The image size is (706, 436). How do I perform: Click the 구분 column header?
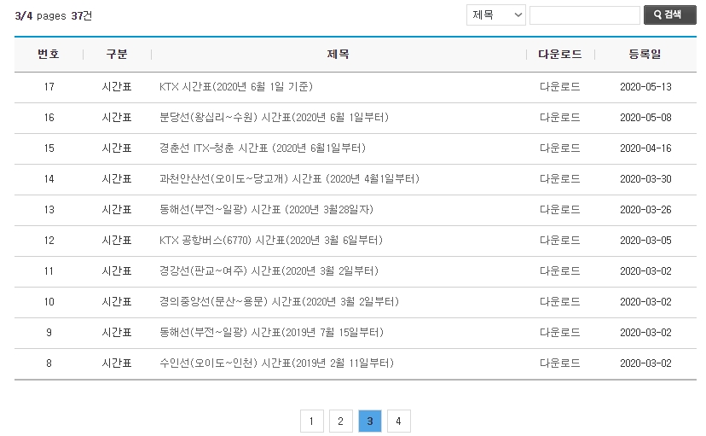tap(117, 54)
